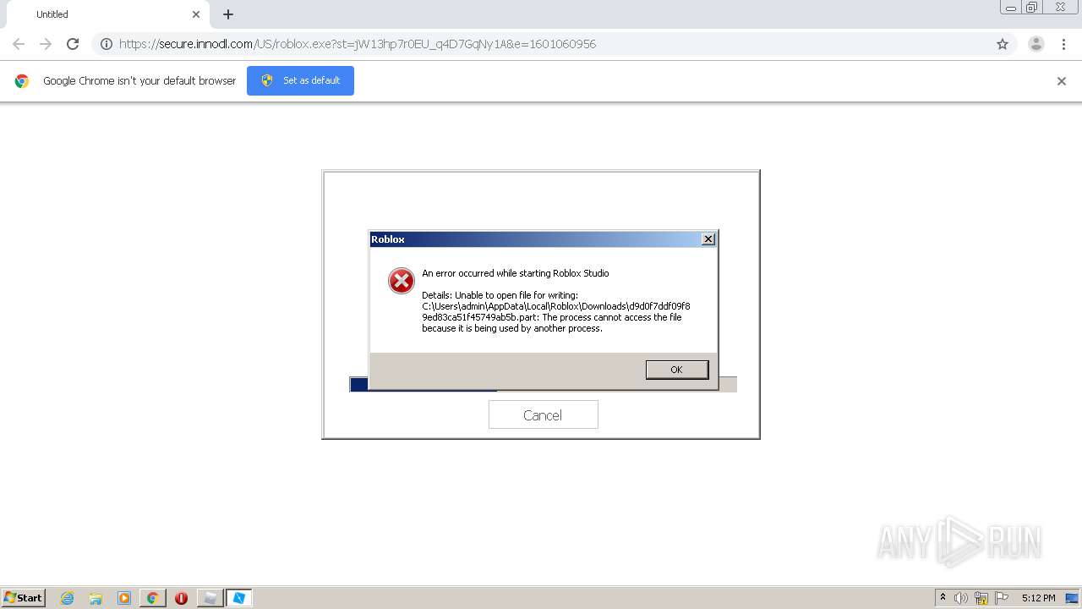Viewport: 1082px width, 609px height.
Task: View site information icon in address bar
Action: pos(107,44)
